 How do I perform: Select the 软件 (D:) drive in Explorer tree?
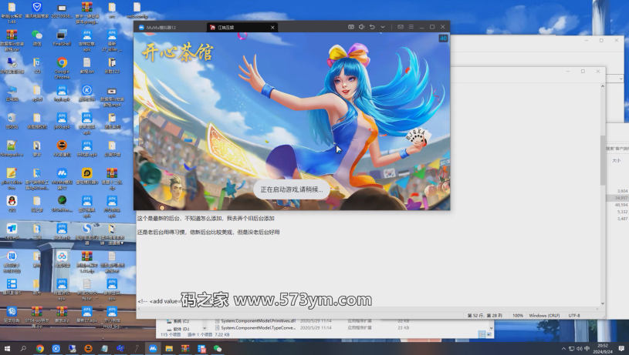178,329
